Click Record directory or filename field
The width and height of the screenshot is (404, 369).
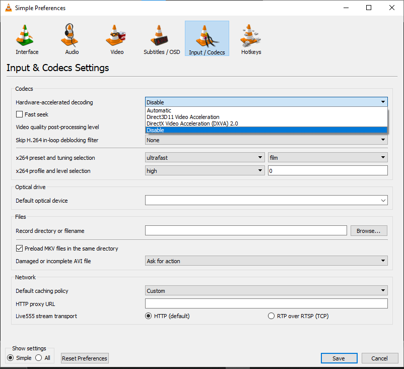tap(246, 230)
